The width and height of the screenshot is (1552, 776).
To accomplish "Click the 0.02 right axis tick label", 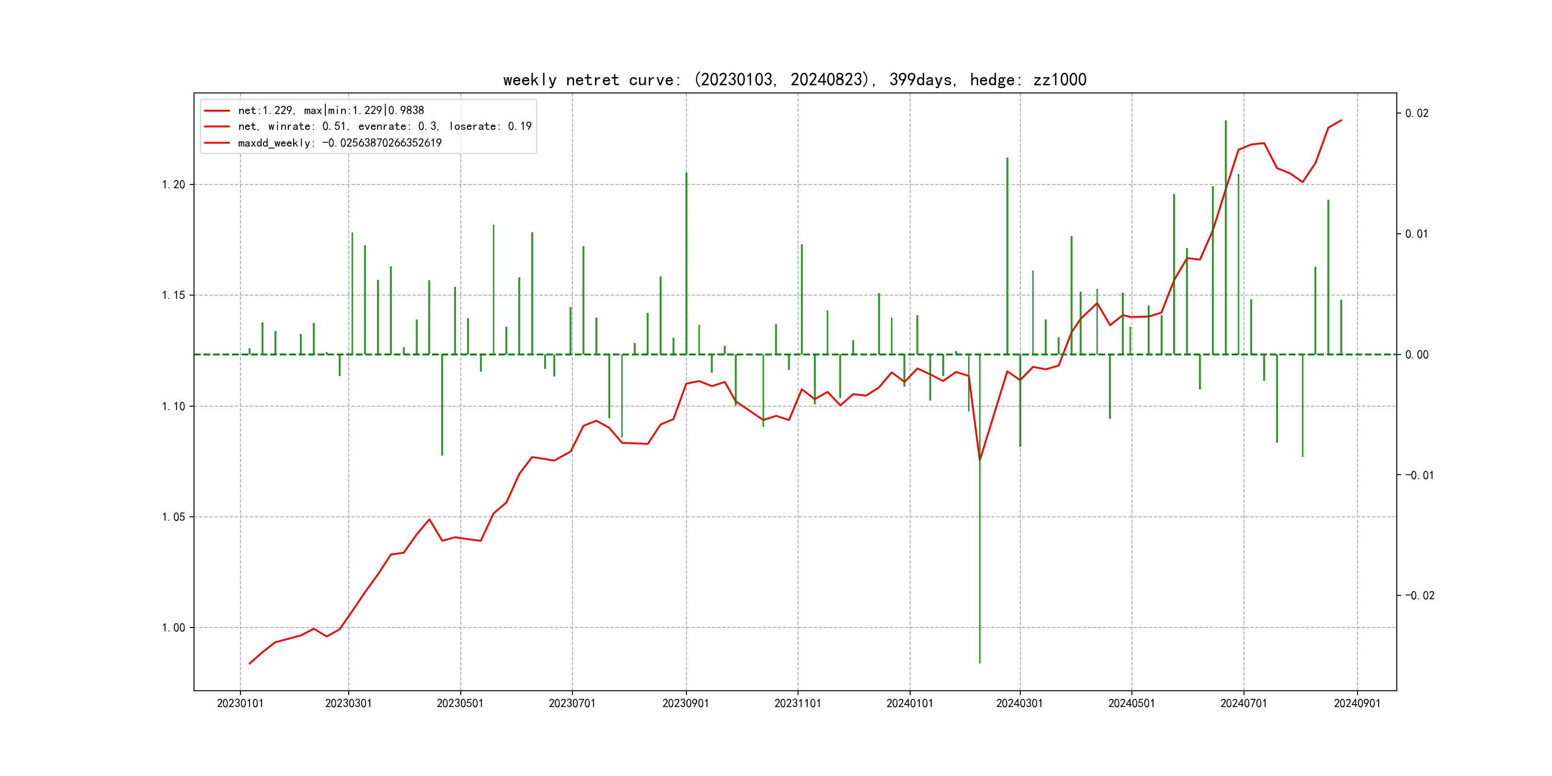I will [1416, 114].
